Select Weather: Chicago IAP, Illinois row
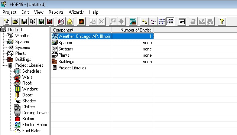The image size is (237, 135). click(103, 36)
